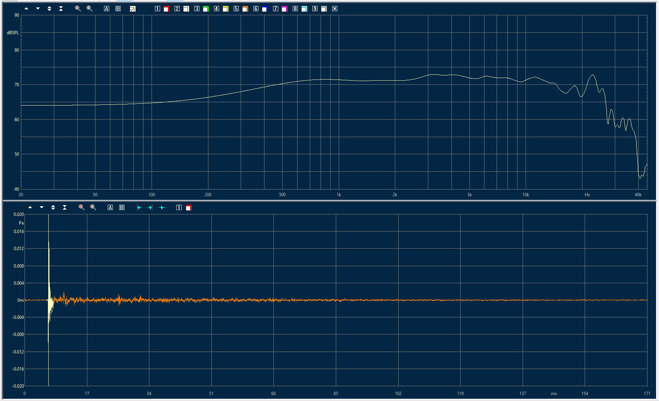The height and width of the screenshot is (401, 659).
Task: Clear all overlays with the X icon
Action: click(x=335, y=9)
